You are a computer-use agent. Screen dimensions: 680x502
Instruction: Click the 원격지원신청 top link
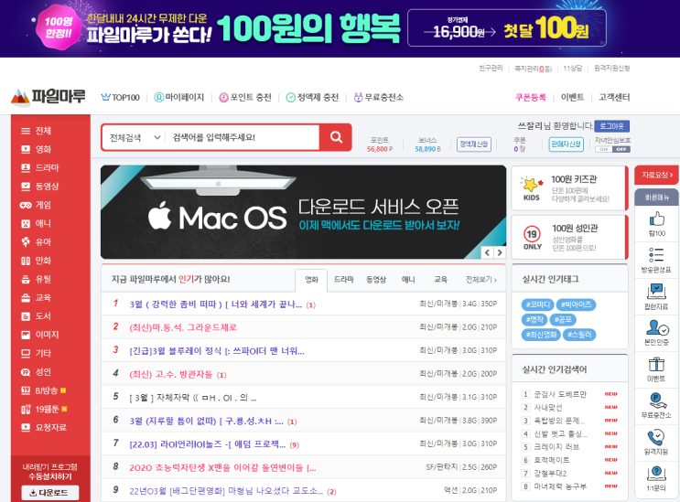coord(611,69)
